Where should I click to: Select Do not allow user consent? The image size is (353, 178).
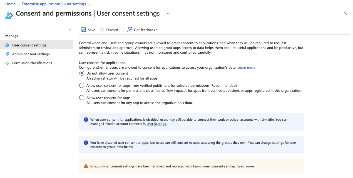tap(82, 73)
